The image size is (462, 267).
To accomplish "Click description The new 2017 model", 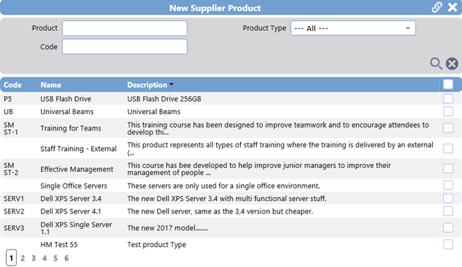I will click(x=168, y=228).
